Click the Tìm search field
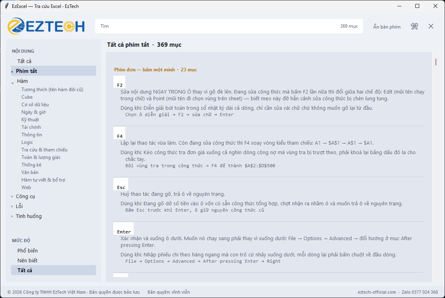The width and height of the screenshot is (445, 298). (x=229, y=26)
